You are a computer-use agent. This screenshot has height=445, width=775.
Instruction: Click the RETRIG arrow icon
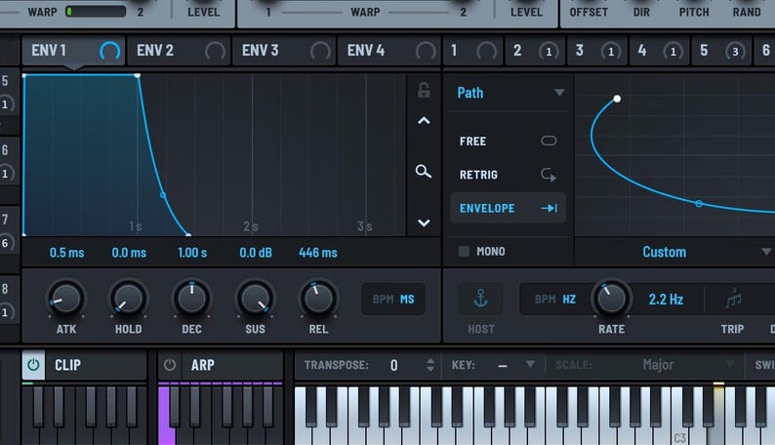click(549, 175)
